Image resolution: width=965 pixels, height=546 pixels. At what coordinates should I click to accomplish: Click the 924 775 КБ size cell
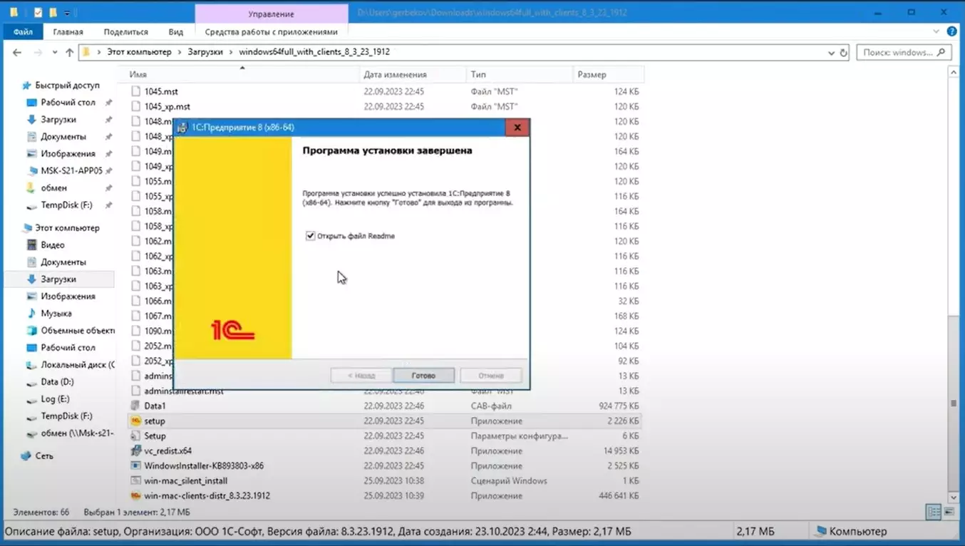tap(619, 406)
